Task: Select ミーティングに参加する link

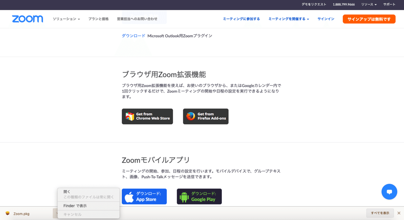Action: (241, 19)
